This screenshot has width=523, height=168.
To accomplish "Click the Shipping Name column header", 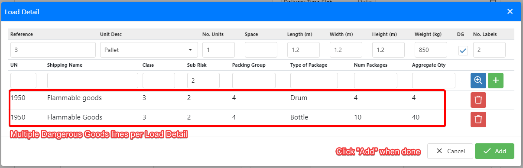I will pos(65,65).
